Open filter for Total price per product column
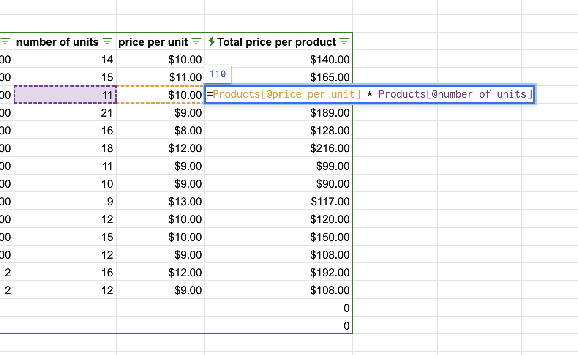This screenshot has width=578, height=355. 344,41
